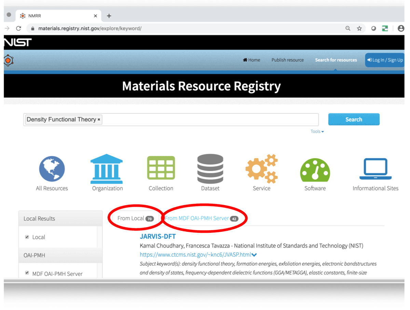
Task: Click the blue Search button
Action: click(354, 119)
